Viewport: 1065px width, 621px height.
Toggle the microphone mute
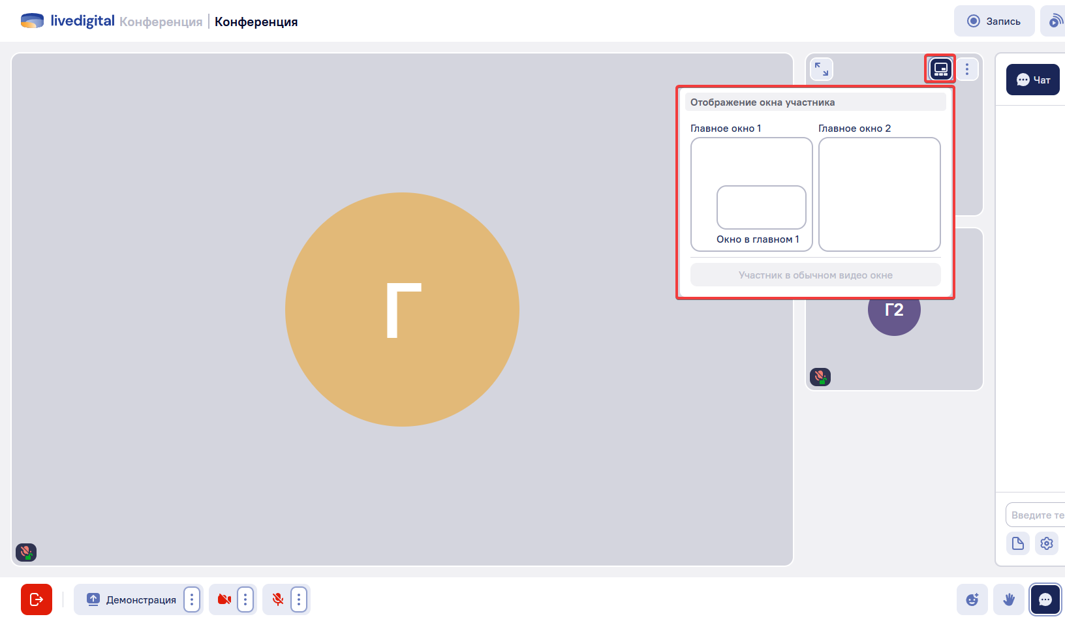click(x=278, y=599)
